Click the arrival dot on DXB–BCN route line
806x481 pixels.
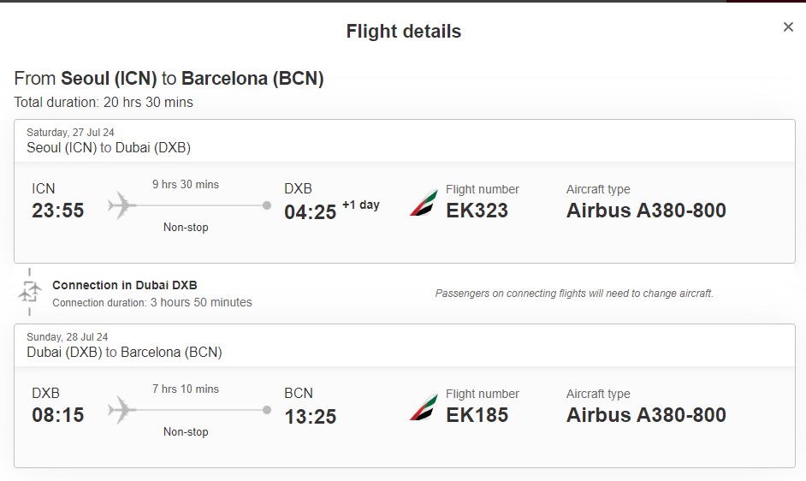click(x=267, y=410)
